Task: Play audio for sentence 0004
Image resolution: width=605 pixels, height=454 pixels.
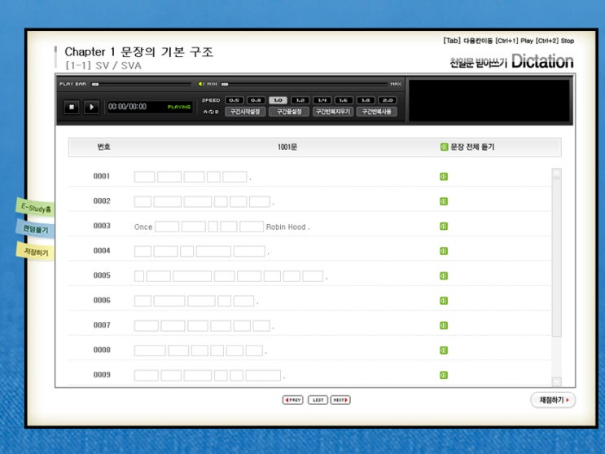Action: point(444,251)
